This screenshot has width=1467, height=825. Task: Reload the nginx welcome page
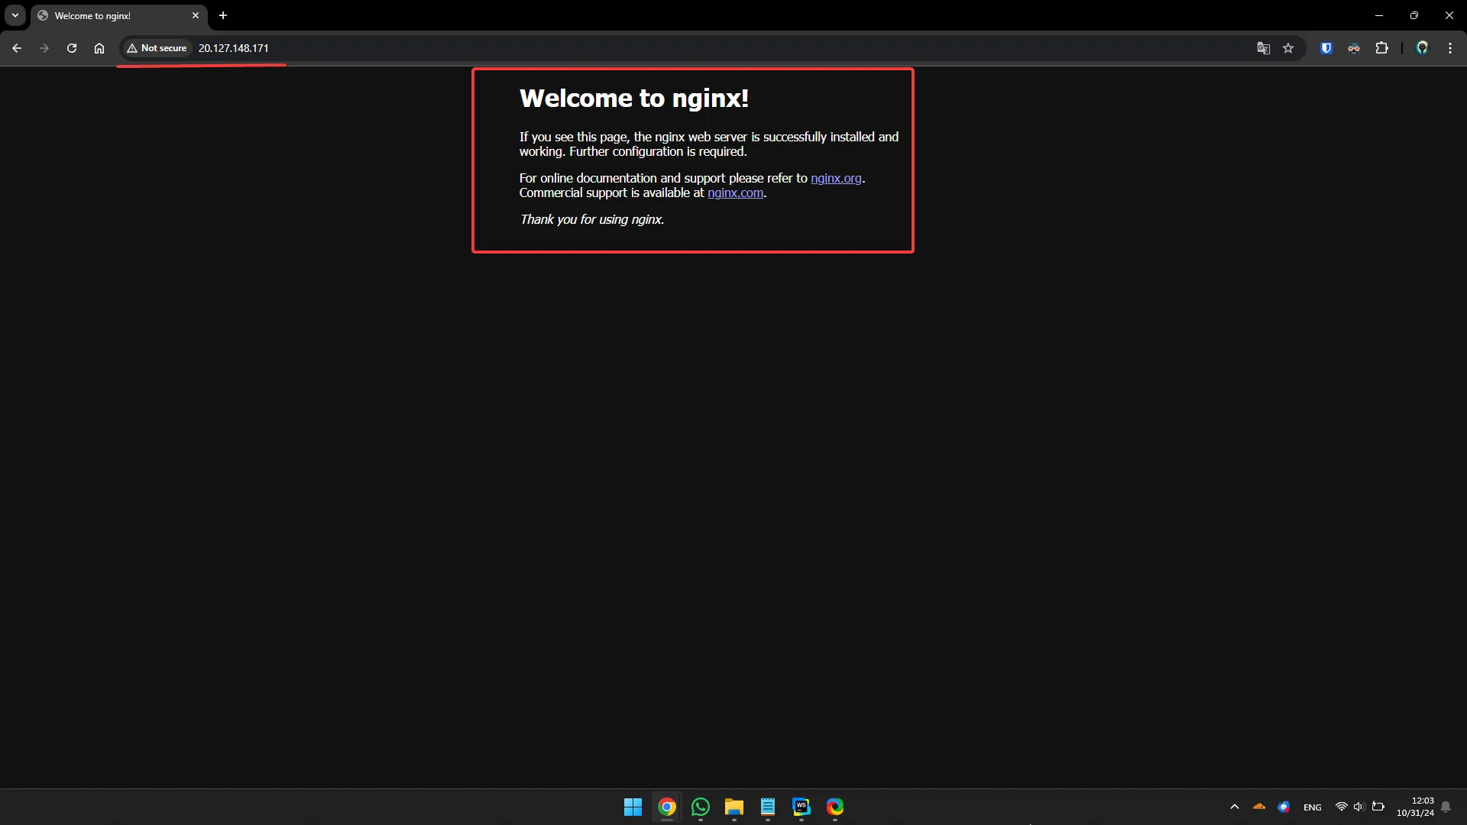(72, 48)
